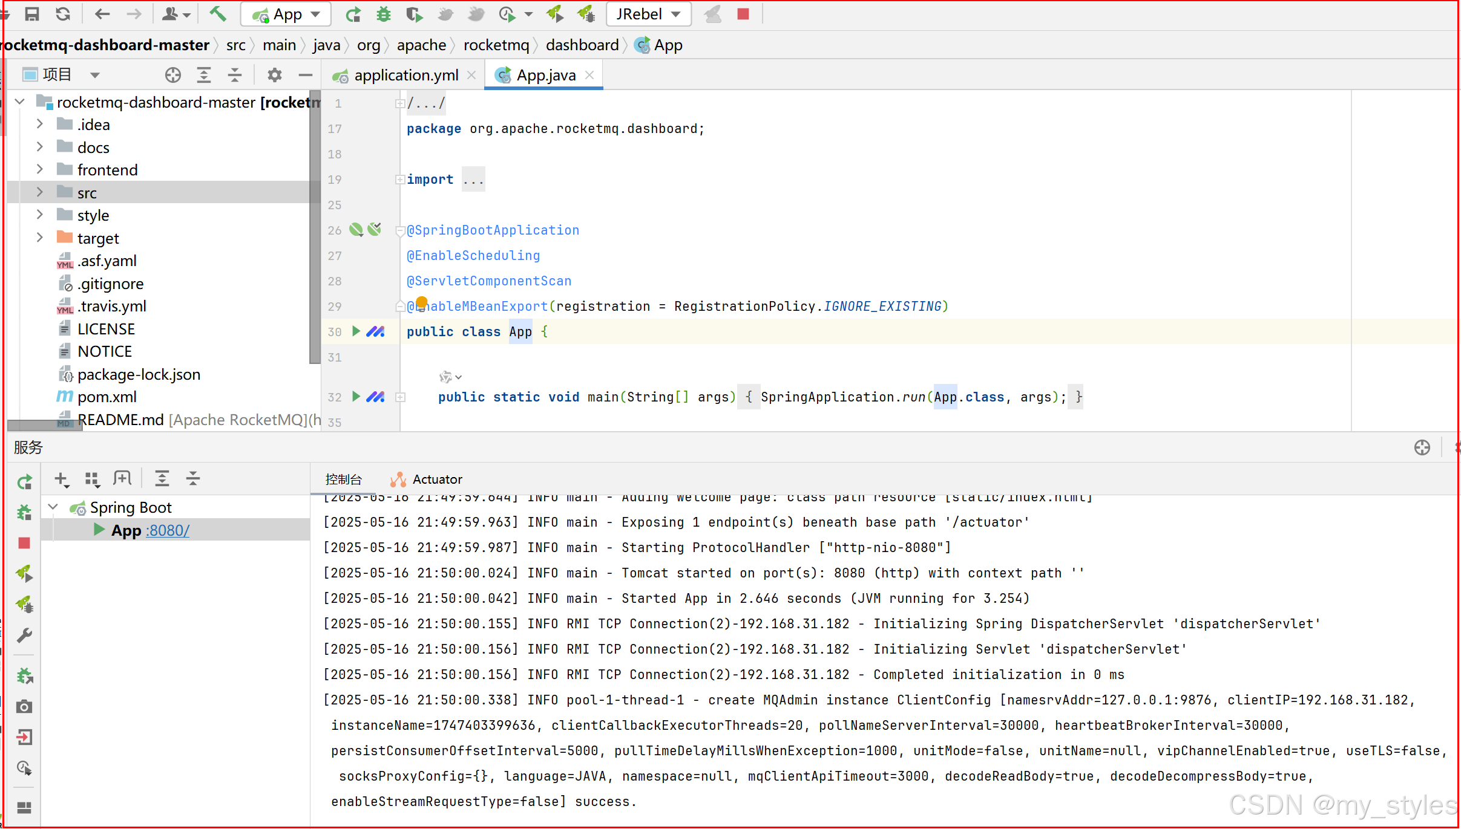Toggle the import fold marker on line 19
Viewport: 1461px width, 829px height.
pos(399,180)
